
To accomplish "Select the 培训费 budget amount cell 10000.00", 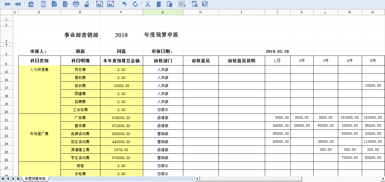I will (121, 86).
